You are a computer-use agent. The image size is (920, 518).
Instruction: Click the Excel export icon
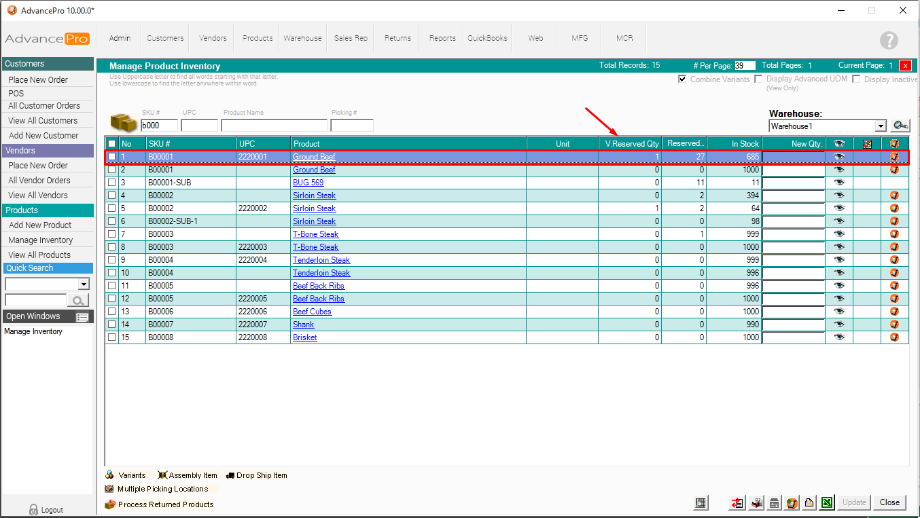[827, 503]
